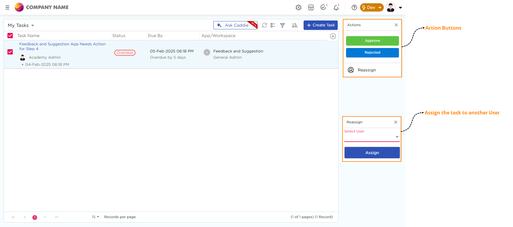Refresh the task list
Screen dimensions: 513x227
264,25
